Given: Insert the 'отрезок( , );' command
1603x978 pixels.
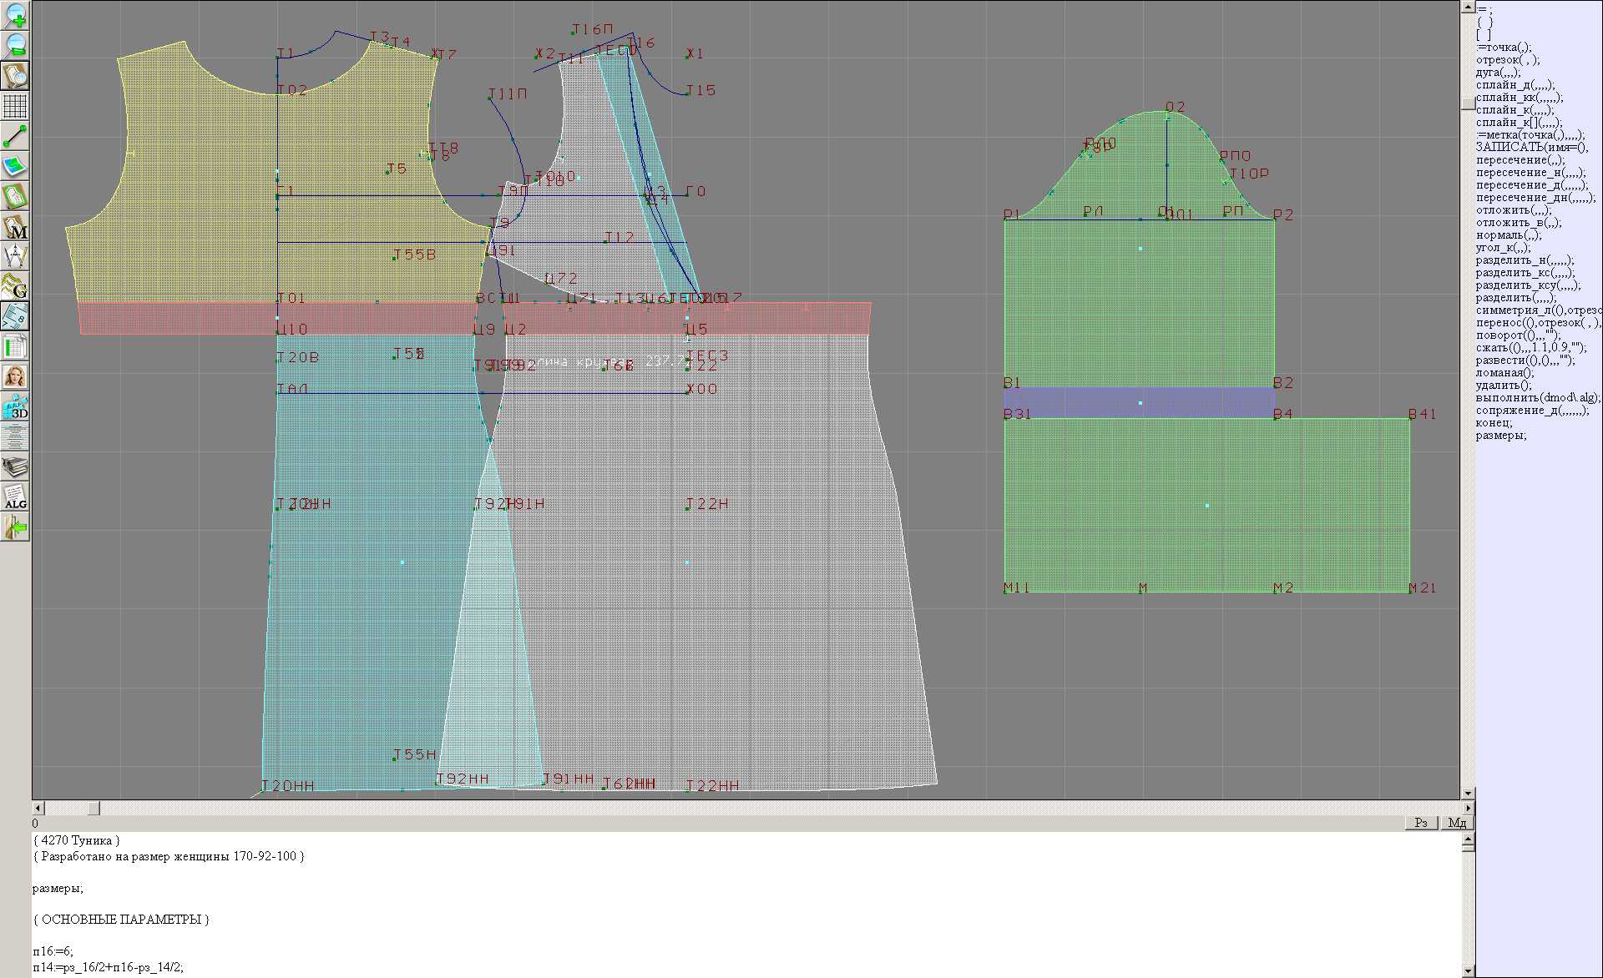Looking at the screenshot, I should click(1507, 60).
